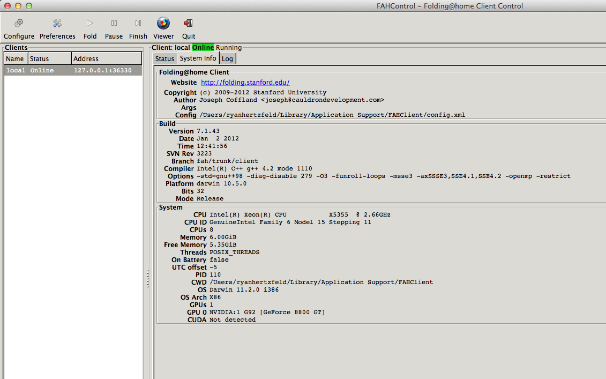Click the green Online status indicator
Viewport: 606px width, 379px height.
[x=203, y=48]
